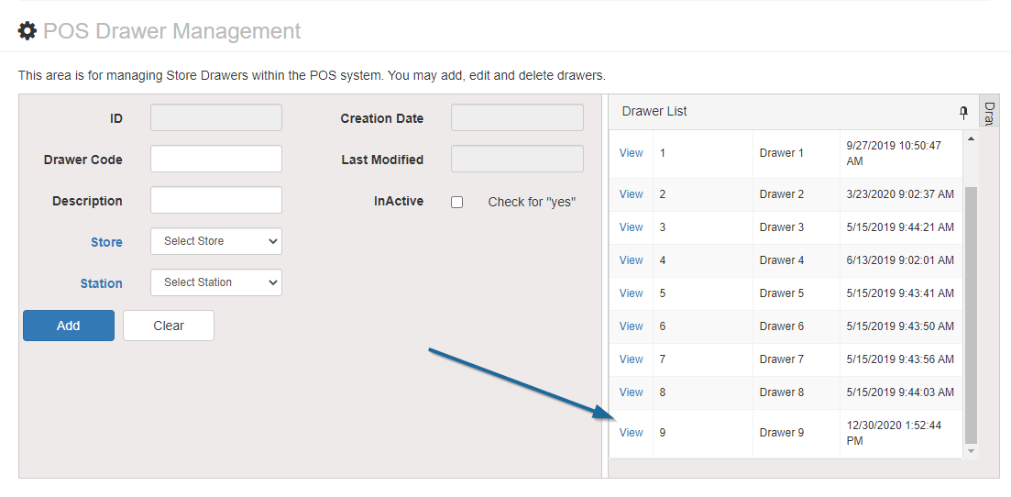View the Drawer 9 record
The width and height of the screenshot is (1011, 497).
pos(632,433)
